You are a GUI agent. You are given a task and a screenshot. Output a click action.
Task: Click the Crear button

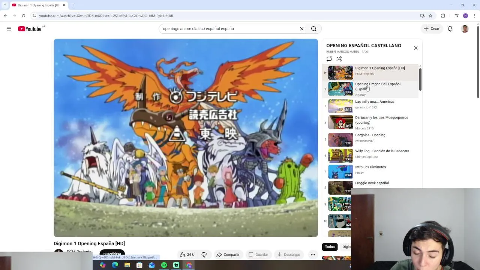click(x=431, y=29)
